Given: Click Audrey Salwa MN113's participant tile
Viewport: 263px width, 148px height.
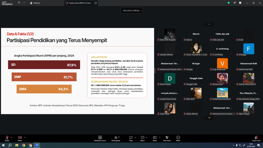Looking at the screenshot, I should pyautogui.click(x=249, y=79).
